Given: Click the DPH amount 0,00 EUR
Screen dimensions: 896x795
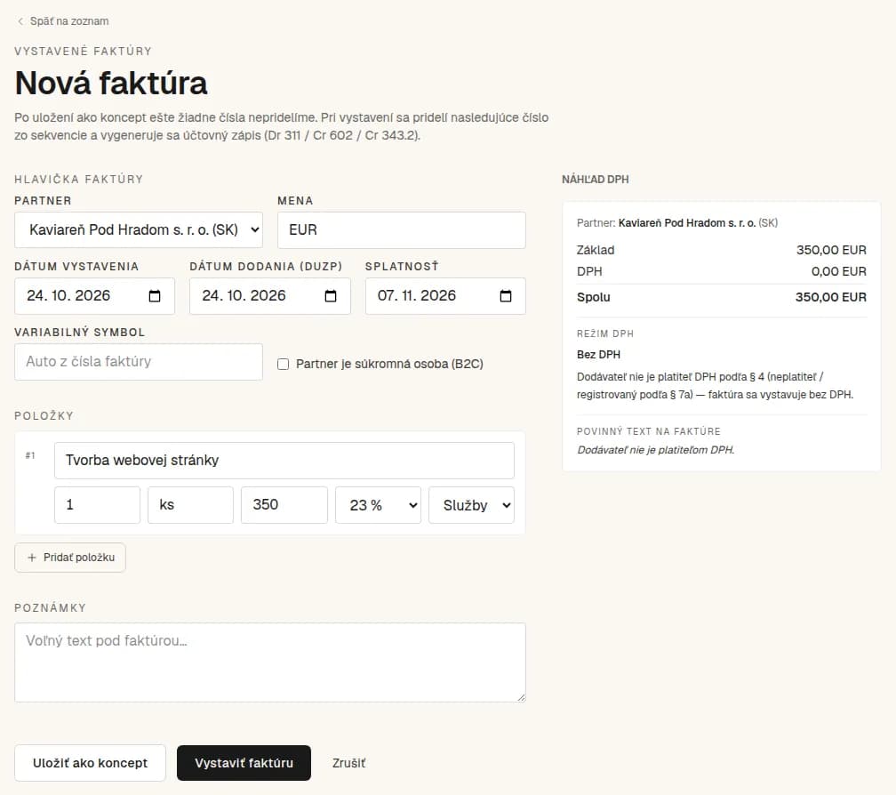Looking at the screenshot, I should pos(839,271).
